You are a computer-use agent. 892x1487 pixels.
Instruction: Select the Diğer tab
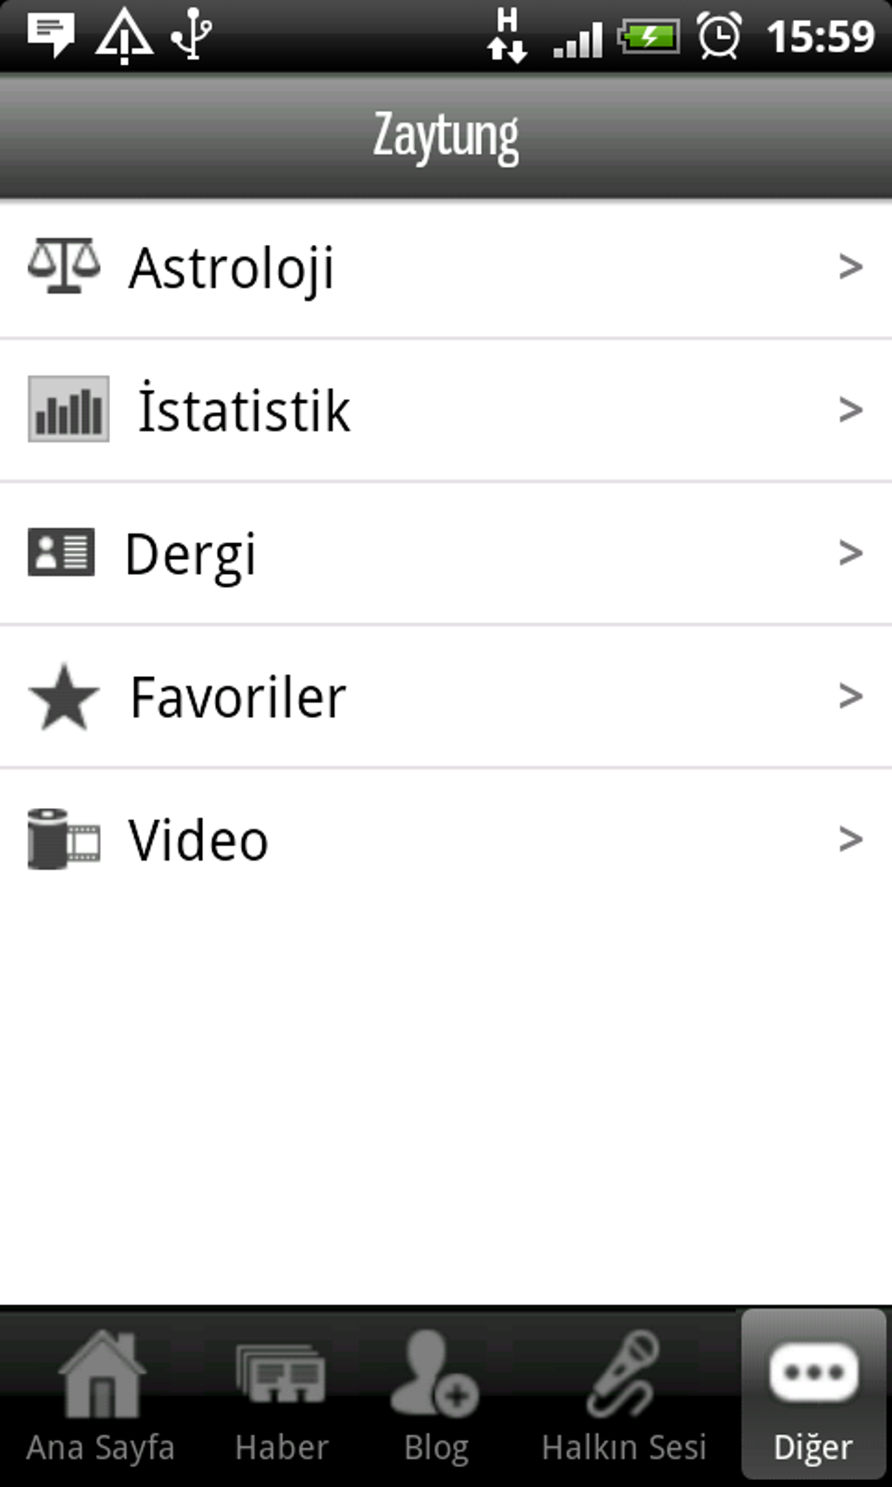click(x=813, y=1398)
